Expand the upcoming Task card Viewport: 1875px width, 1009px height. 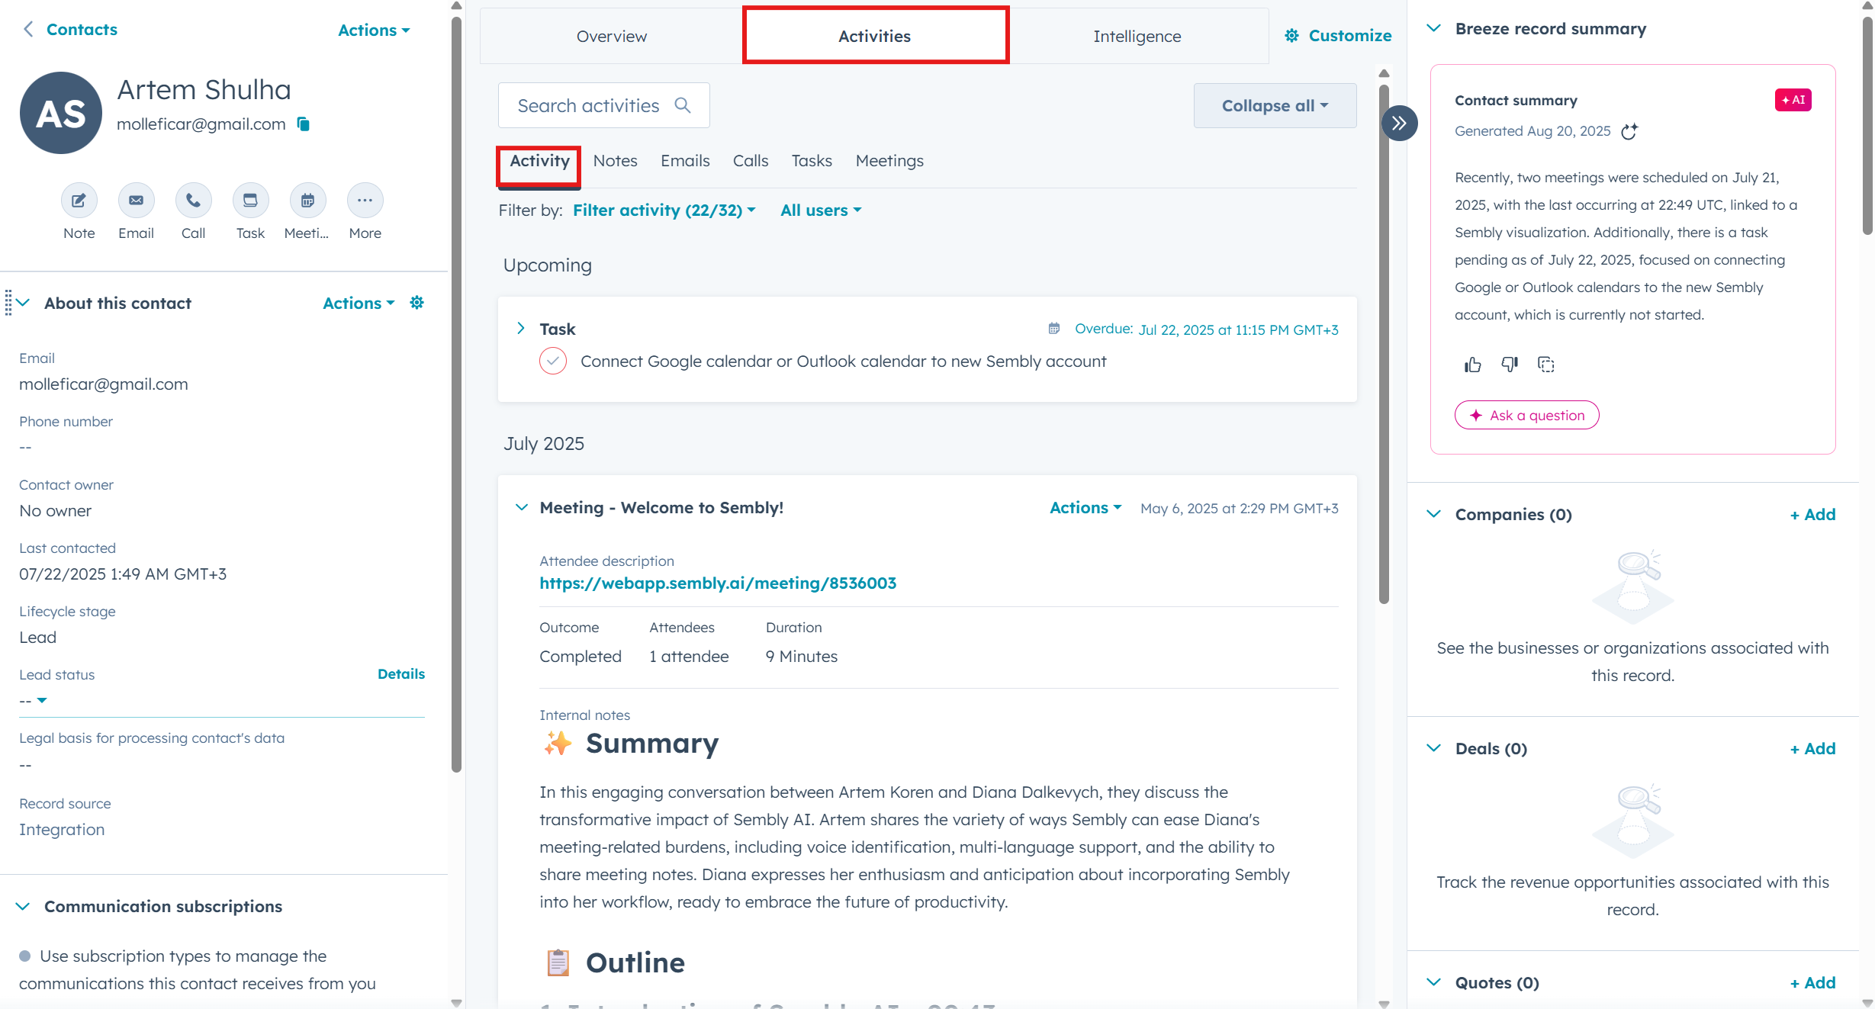(x=521, y=329)
